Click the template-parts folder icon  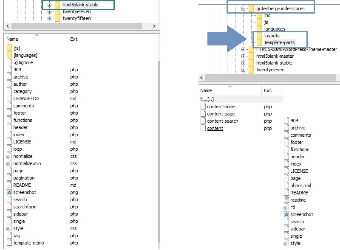pos(259,42)
